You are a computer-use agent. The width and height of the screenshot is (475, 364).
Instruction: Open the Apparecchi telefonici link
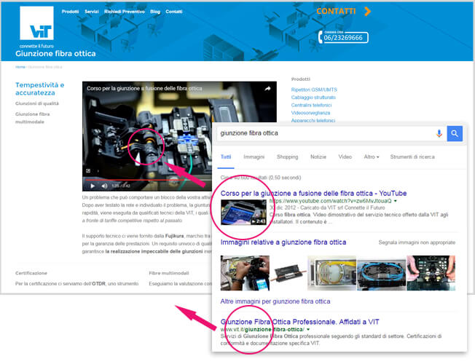313,120
